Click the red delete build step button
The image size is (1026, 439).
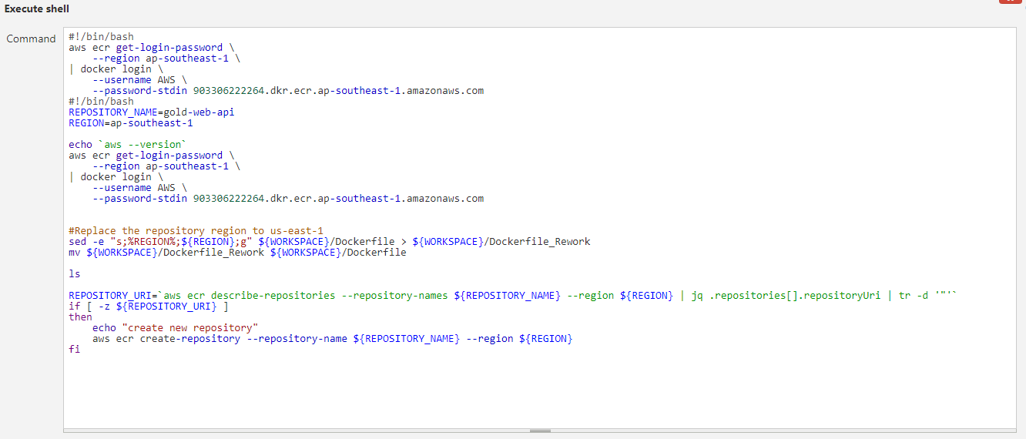coord(1010,2)
